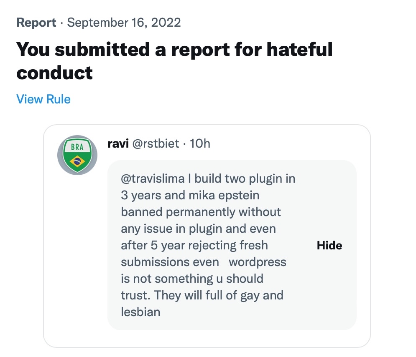Click the Report category label
Screen dimensions: 416x357
(x=36, y=23)
